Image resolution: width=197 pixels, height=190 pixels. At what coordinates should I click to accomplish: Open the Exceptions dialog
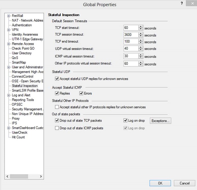[160, 121]
